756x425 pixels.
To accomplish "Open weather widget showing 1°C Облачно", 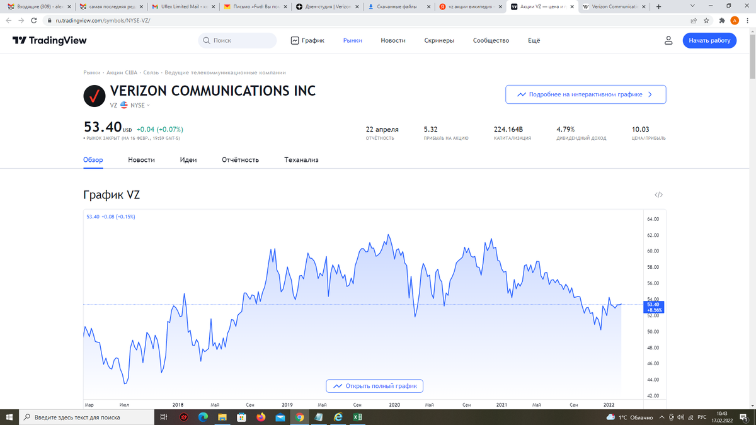I will pyautogui.click(x=630, y=417).
